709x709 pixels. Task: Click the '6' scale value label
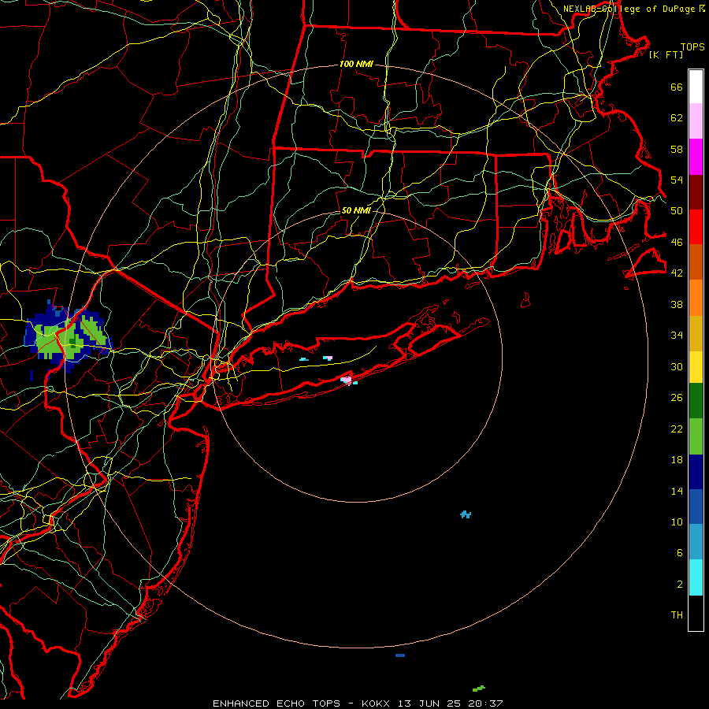click(680, 553)
